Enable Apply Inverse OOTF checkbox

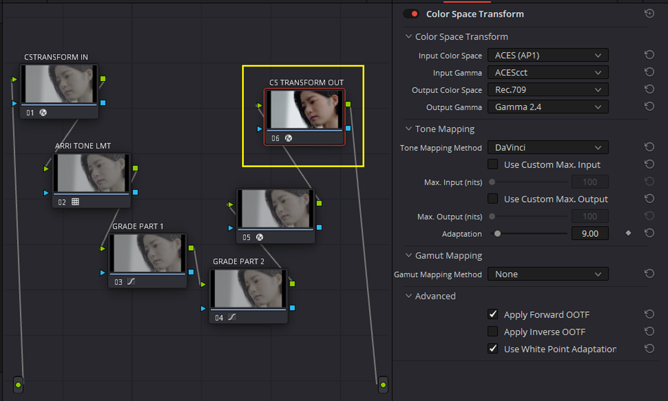pyautogui.click(x=493, y=332)
